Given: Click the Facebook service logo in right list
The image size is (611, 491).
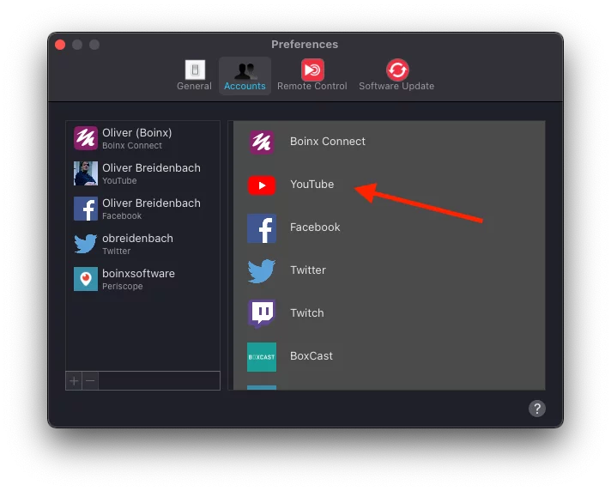Looking at the screenshot, I should pyautogui.click(x=262, y=228).
